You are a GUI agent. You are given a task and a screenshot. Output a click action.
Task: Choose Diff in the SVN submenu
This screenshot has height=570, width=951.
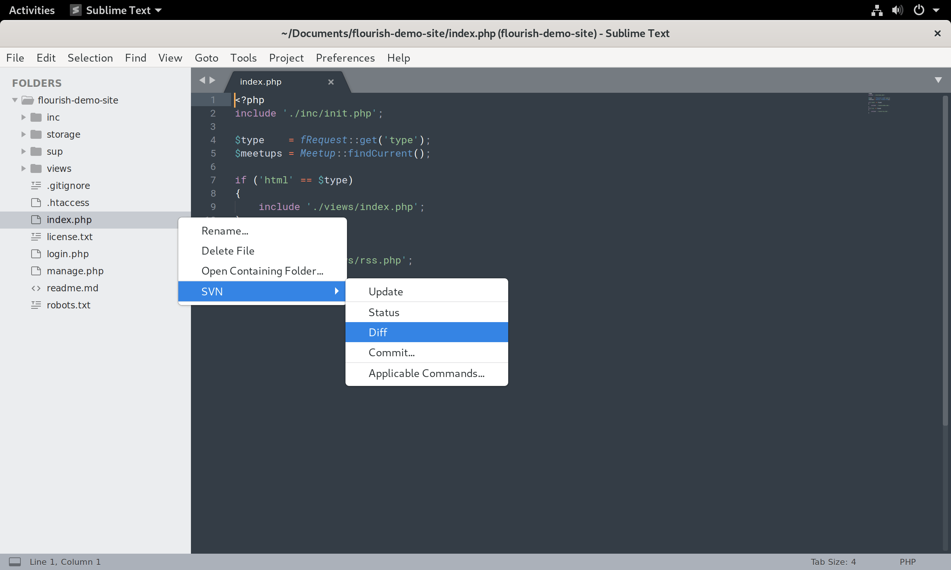point(427,332)
